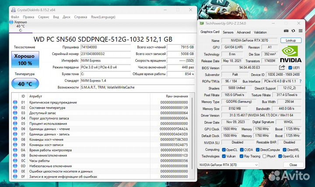Select row 'Процент использования'
This screenshot has width=315, height=187.
click(101, 124)
